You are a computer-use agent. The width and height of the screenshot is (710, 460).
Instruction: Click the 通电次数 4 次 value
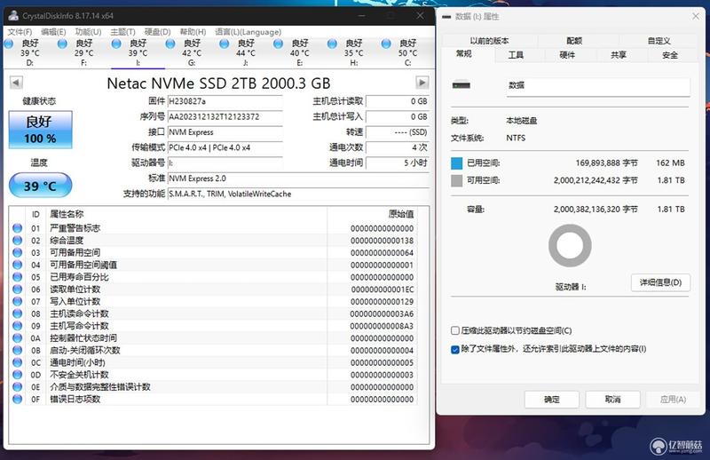[x=397, y=147]
